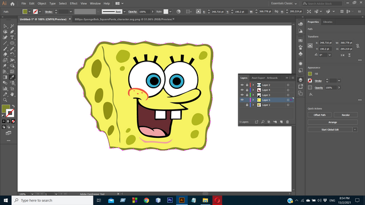Click Locate Object magnifier in Layers panel

[262, 122]
